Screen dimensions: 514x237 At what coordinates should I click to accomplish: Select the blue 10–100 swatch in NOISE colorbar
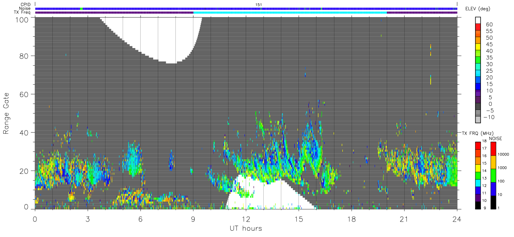(493, 188)
